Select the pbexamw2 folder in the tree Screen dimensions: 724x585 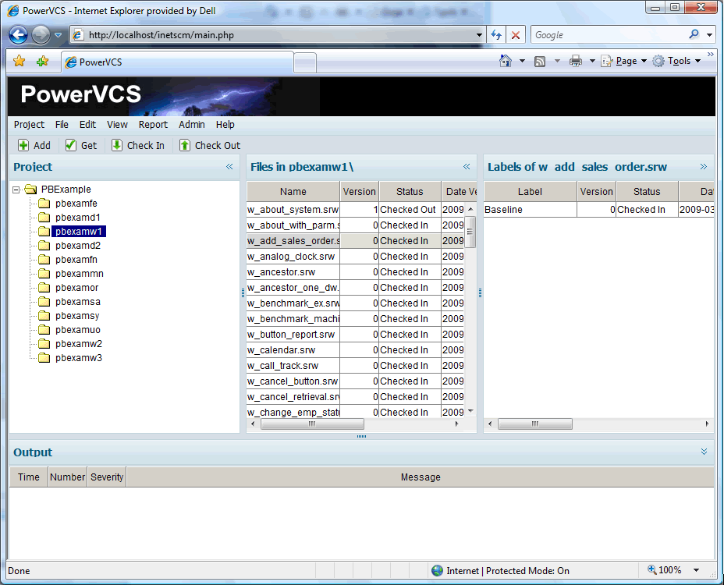point(79,344)
